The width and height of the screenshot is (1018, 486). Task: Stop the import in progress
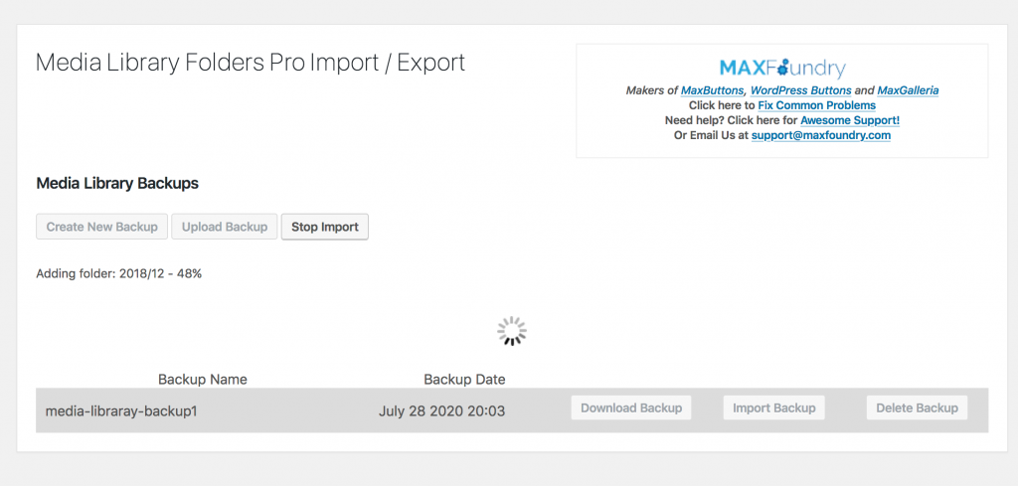[x=325, y=228]
